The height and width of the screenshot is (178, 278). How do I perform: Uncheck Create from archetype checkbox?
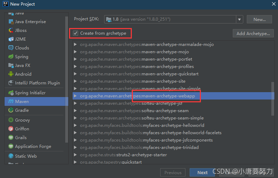pos(75,33)
